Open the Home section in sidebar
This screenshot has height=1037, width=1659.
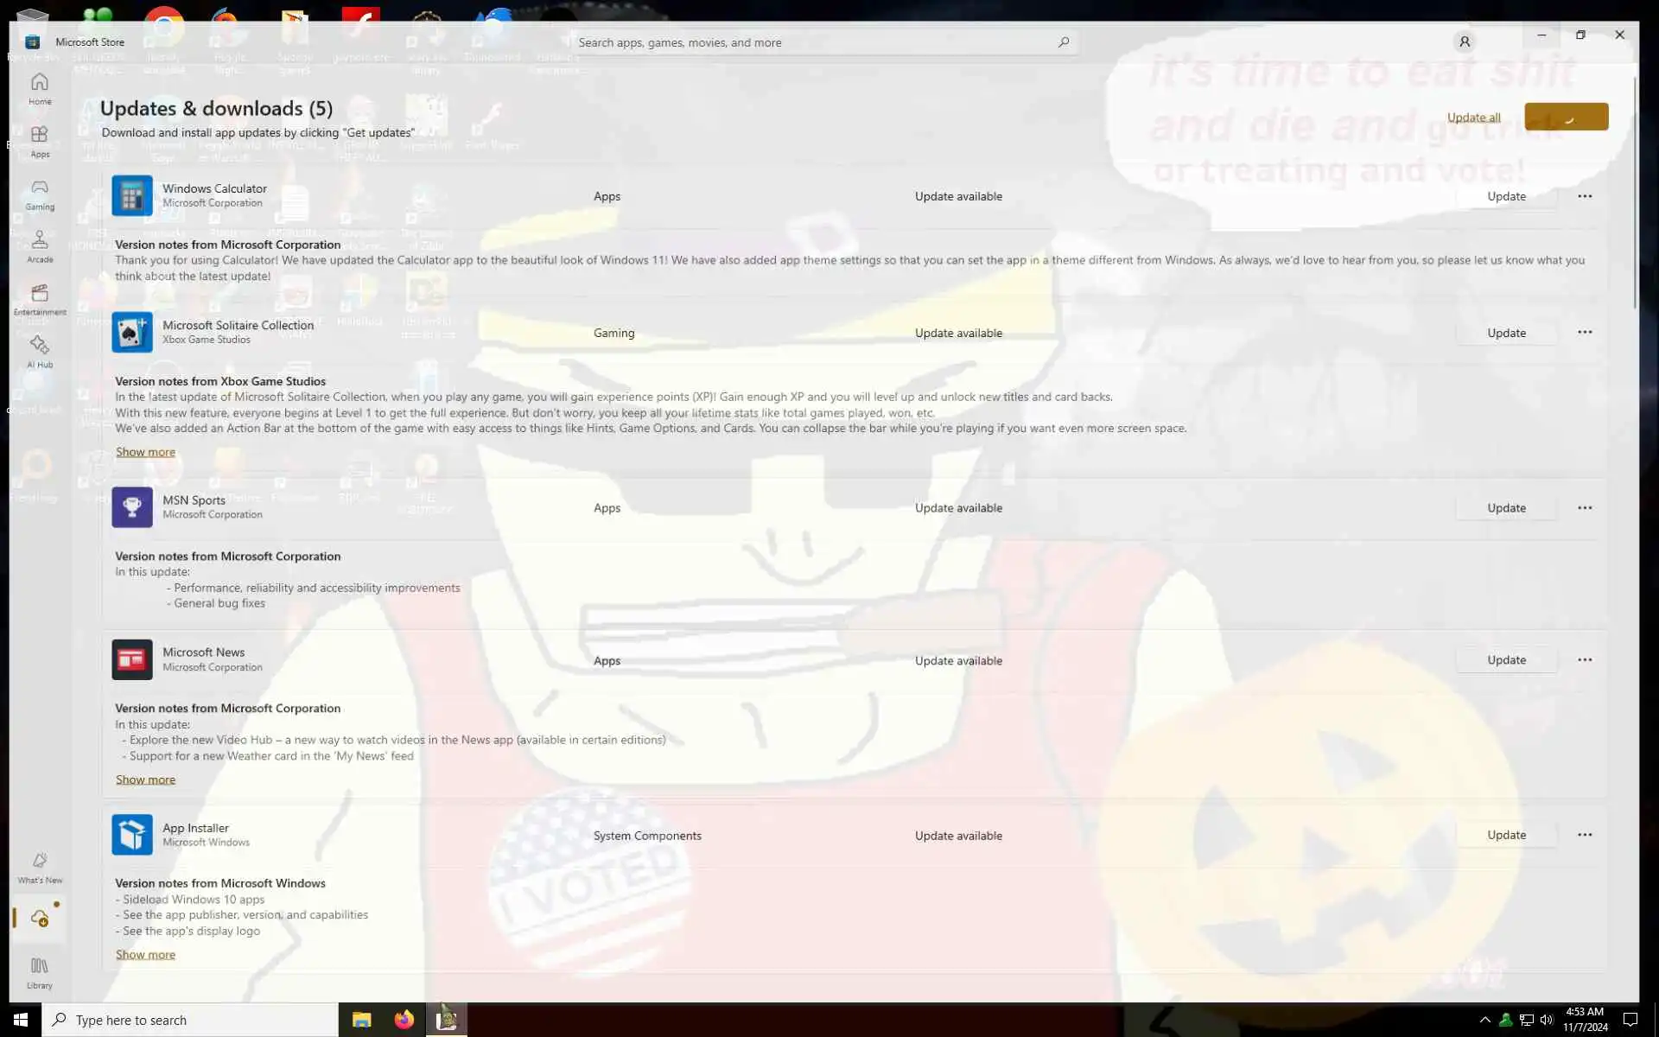[40, 89]
